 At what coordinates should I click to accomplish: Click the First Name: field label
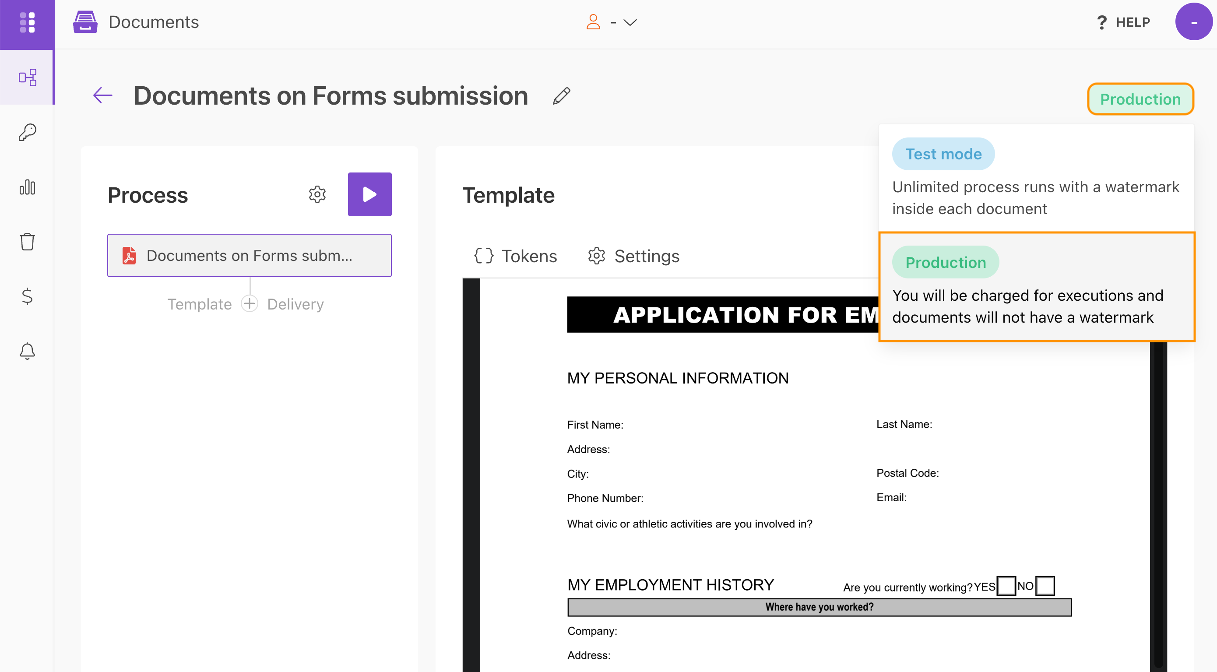pyautogui.click(x=595, y=424)
